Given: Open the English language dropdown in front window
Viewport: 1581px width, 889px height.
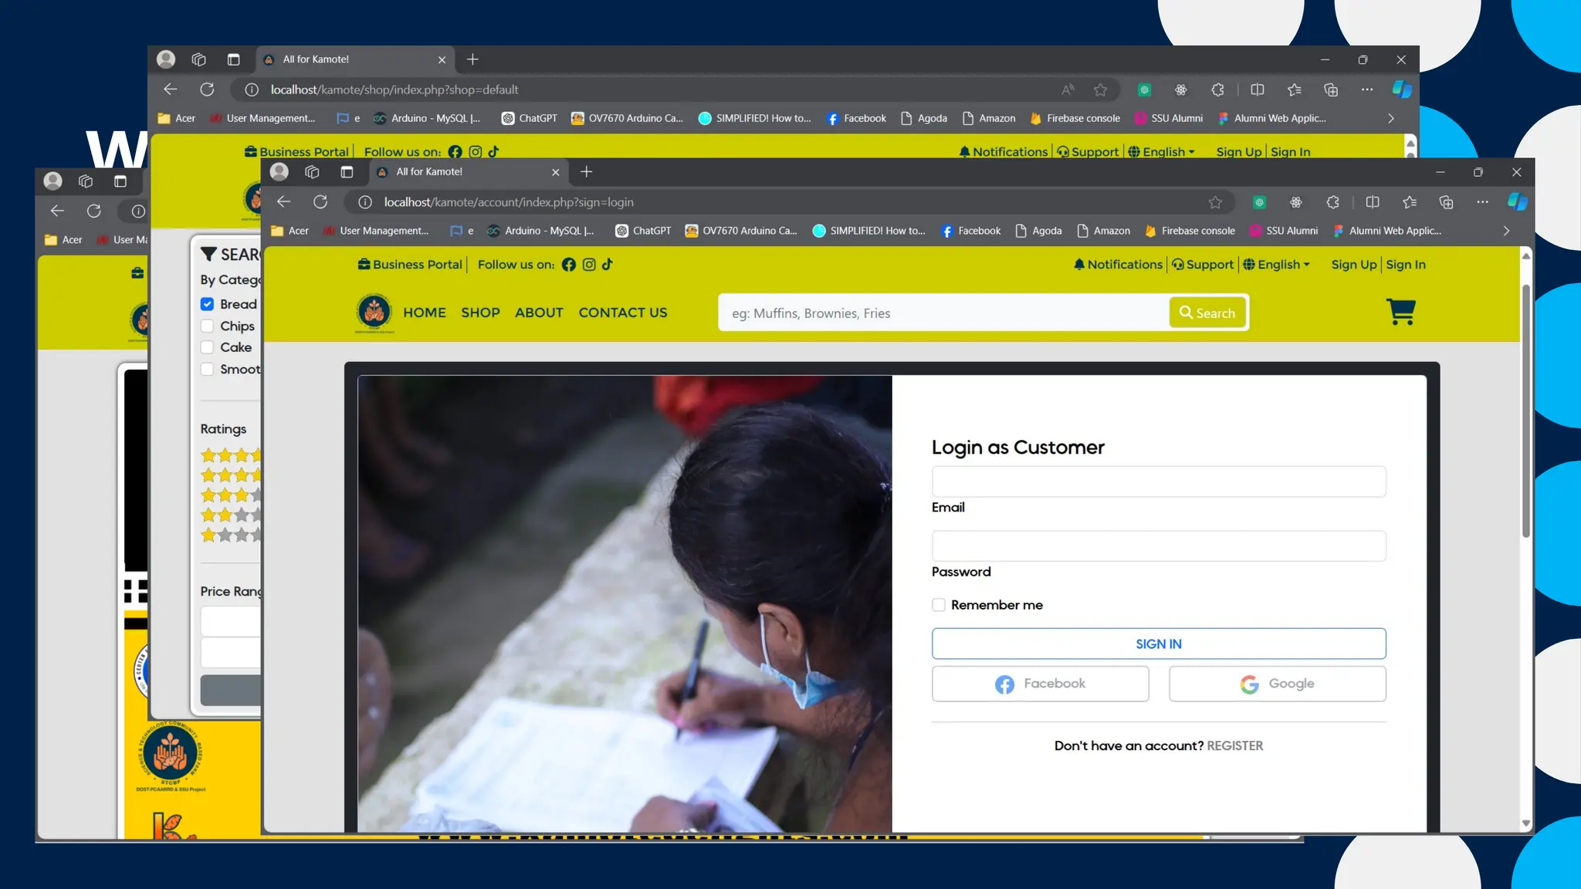Looking at the screenshot, I should coord(1277,265).
